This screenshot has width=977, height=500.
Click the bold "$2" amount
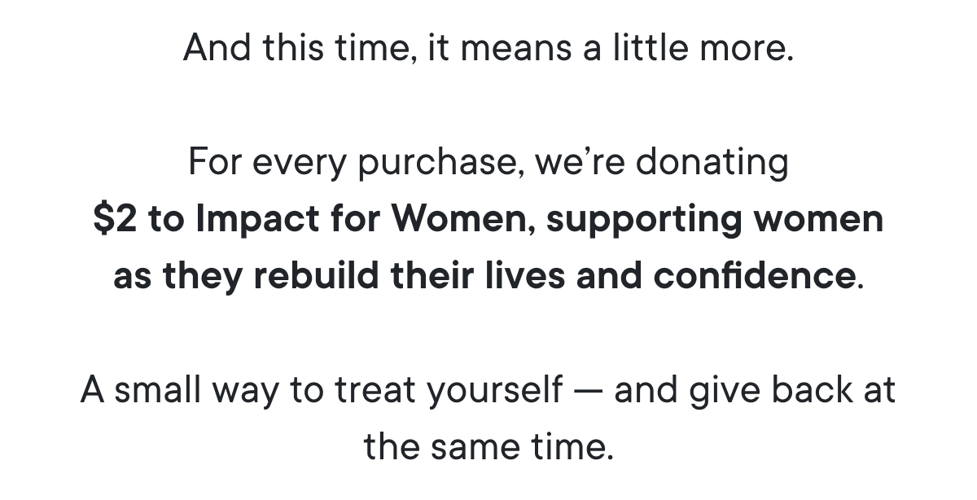[115, 219]
